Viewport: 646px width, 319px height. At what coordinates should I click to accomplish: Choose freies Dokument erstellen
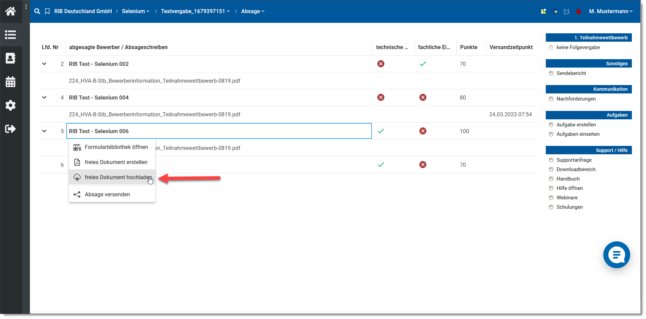(112, 162)
